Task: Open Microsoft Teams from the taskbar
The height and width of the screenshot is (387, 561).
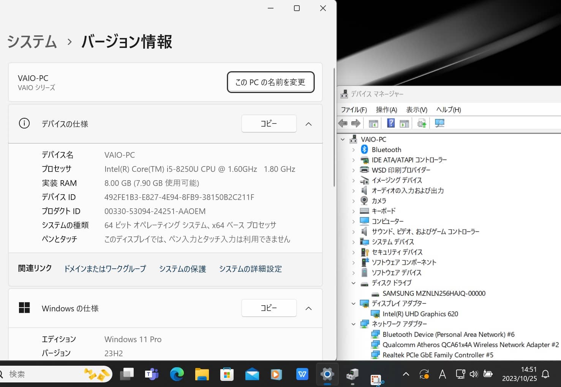Action: coord(152,374)
